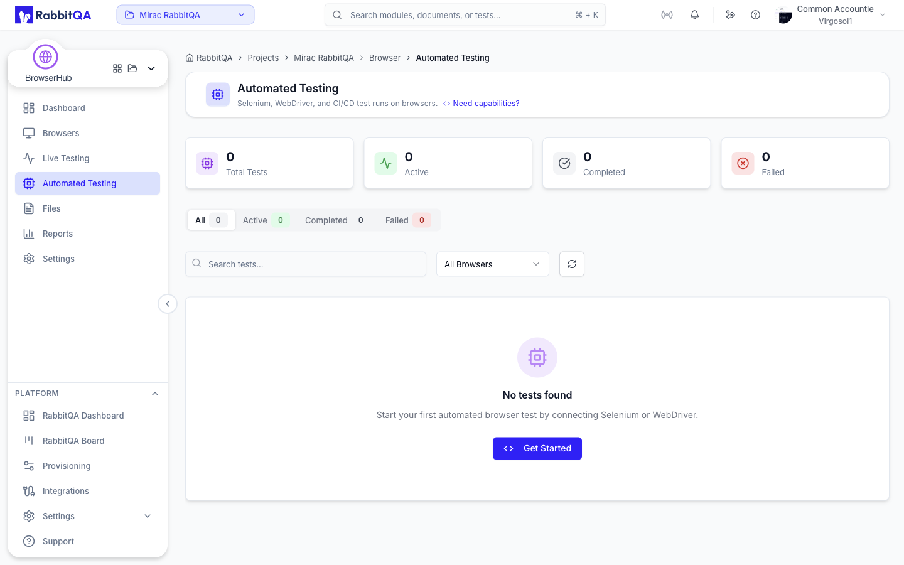
Task: Click the Failed card red icon
Action: 743,163
